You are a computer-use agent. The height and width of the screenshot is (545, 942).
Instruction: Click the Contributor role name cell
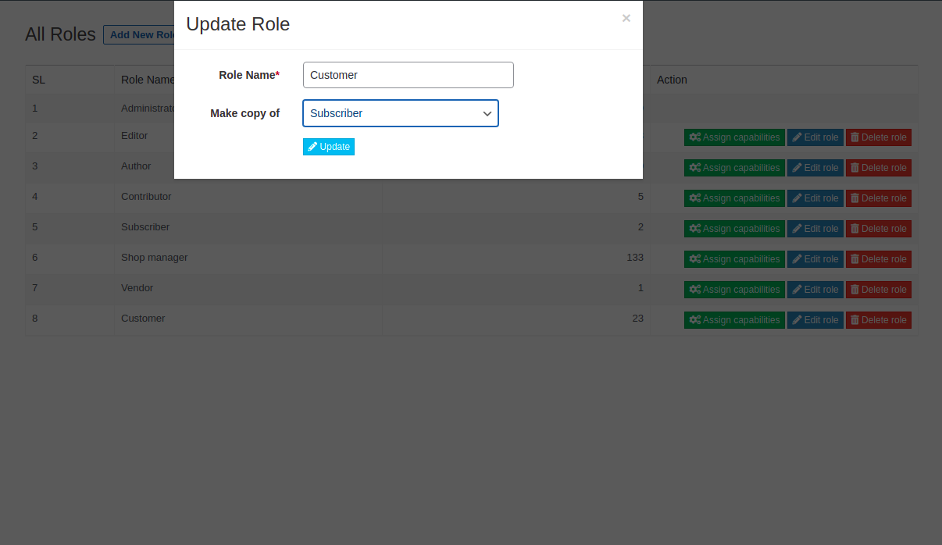248,197
